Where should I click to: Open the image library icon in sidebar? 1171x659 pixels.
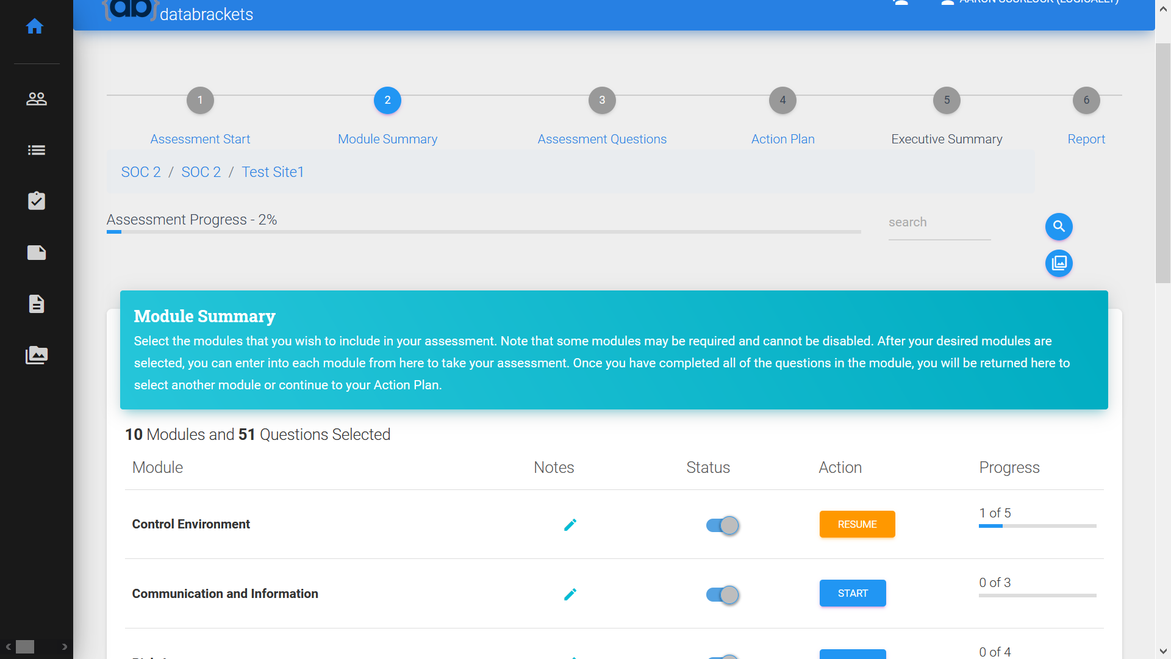37,355
